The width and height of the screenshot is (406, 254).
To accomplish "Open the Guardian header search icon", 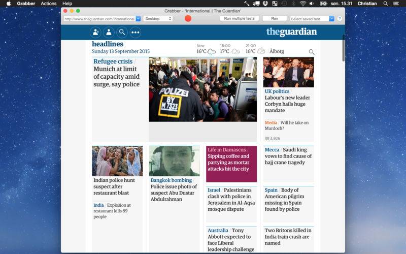I will pos(122,33).
